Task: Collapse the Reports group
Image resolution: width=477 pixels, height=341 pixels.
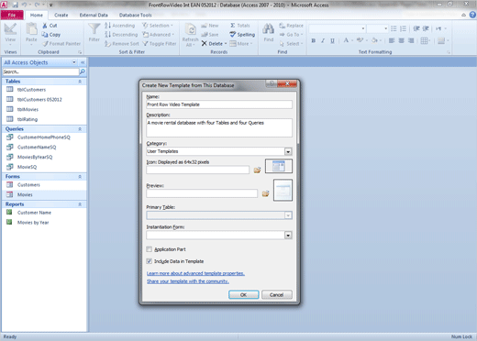Action: coord(80,204)
